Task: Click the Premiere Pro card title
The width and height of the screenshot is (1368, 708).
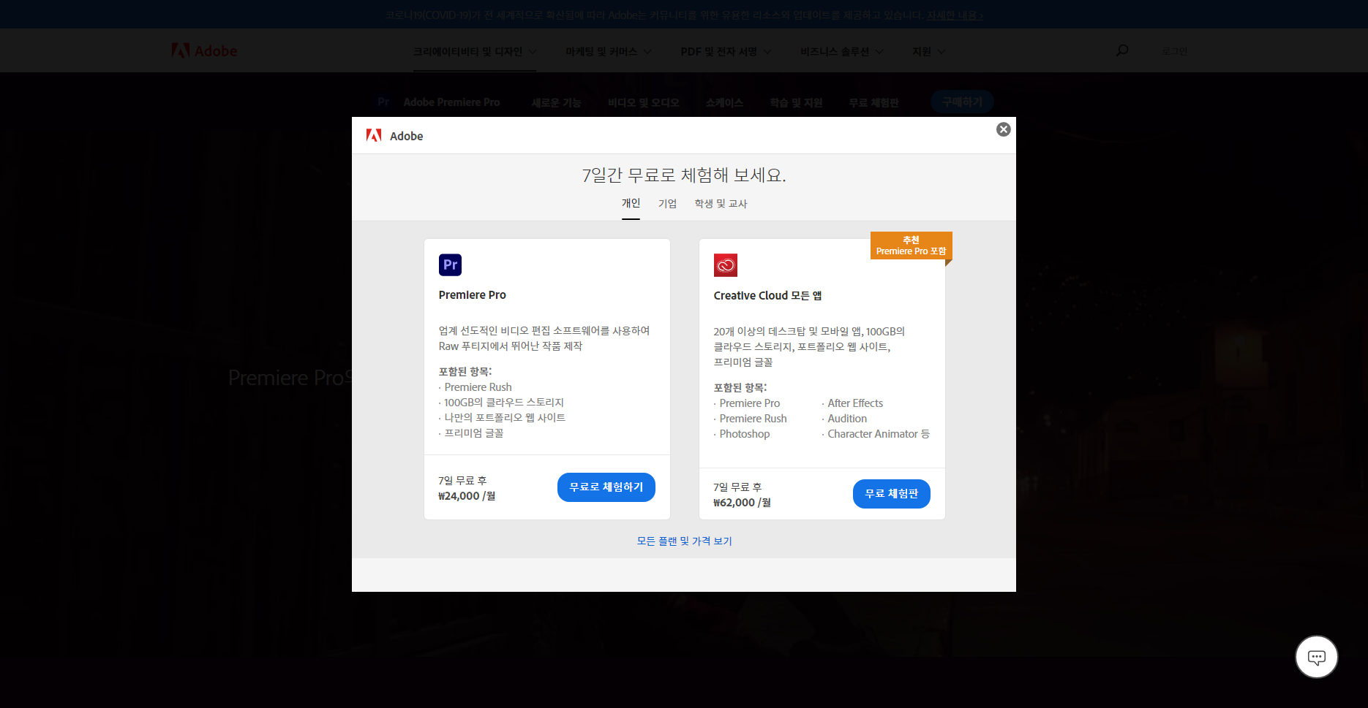Action: click(x=472, y=295)
